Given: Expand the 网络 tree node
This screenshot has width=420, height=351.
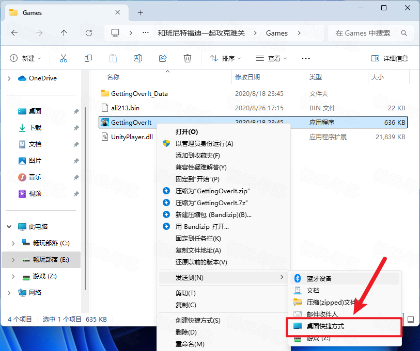Looking at the screenshot, I should coord(9,293).
